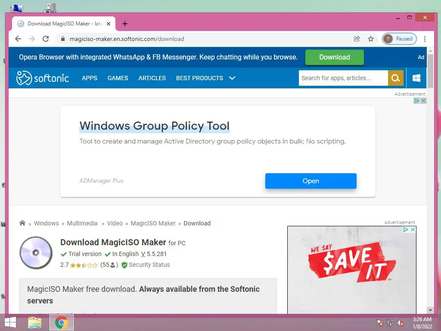Share this page via the share icon
441x331 pixels.
coord(357,39)
